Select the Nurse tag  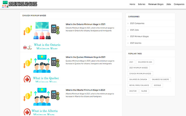(144, 91)
